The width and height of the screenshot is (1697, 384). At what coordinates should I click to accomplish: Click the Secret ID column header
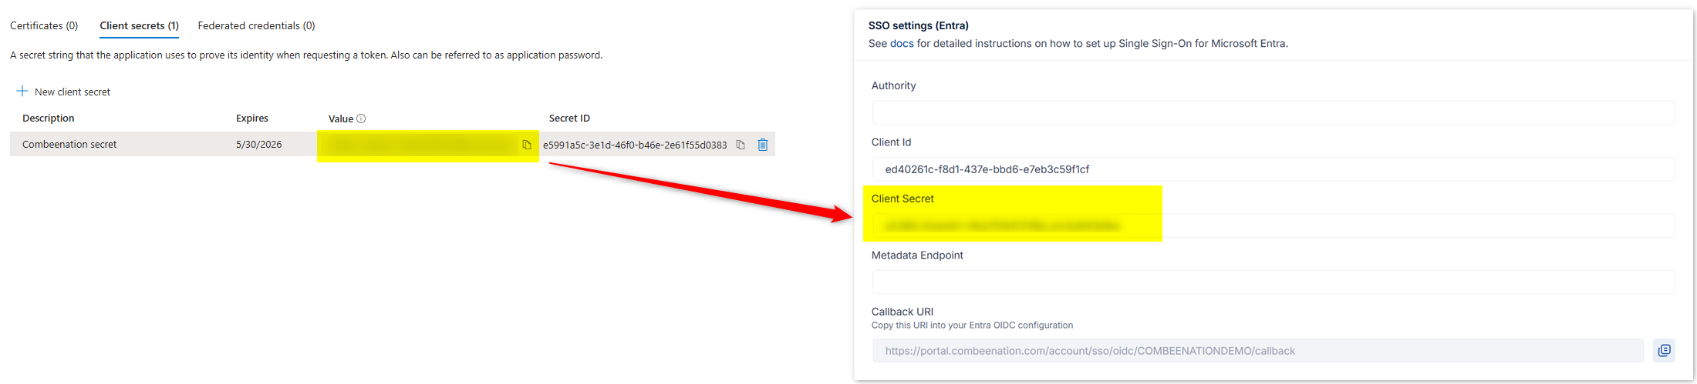pos(569,118)
